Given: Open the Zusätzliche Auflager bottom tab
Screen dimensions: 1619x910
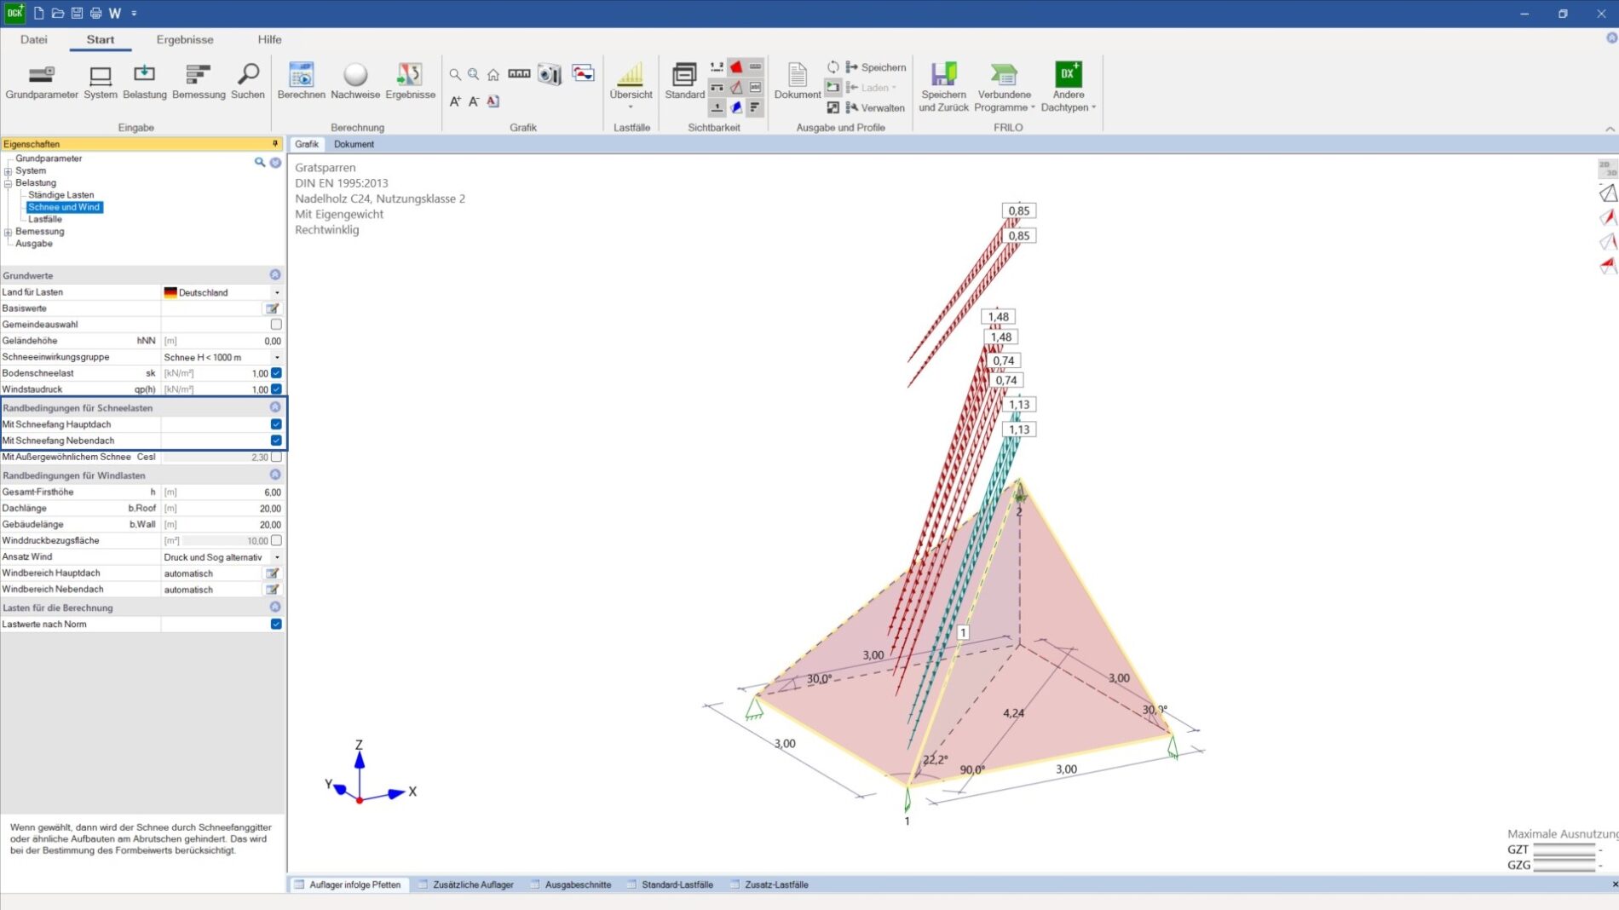Looking at the screenshot, I should point(473,884).
